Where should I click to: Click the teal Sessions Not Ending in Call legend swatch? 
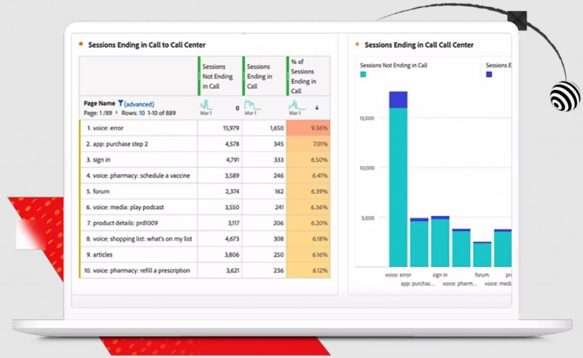click(x=363, y=74)
